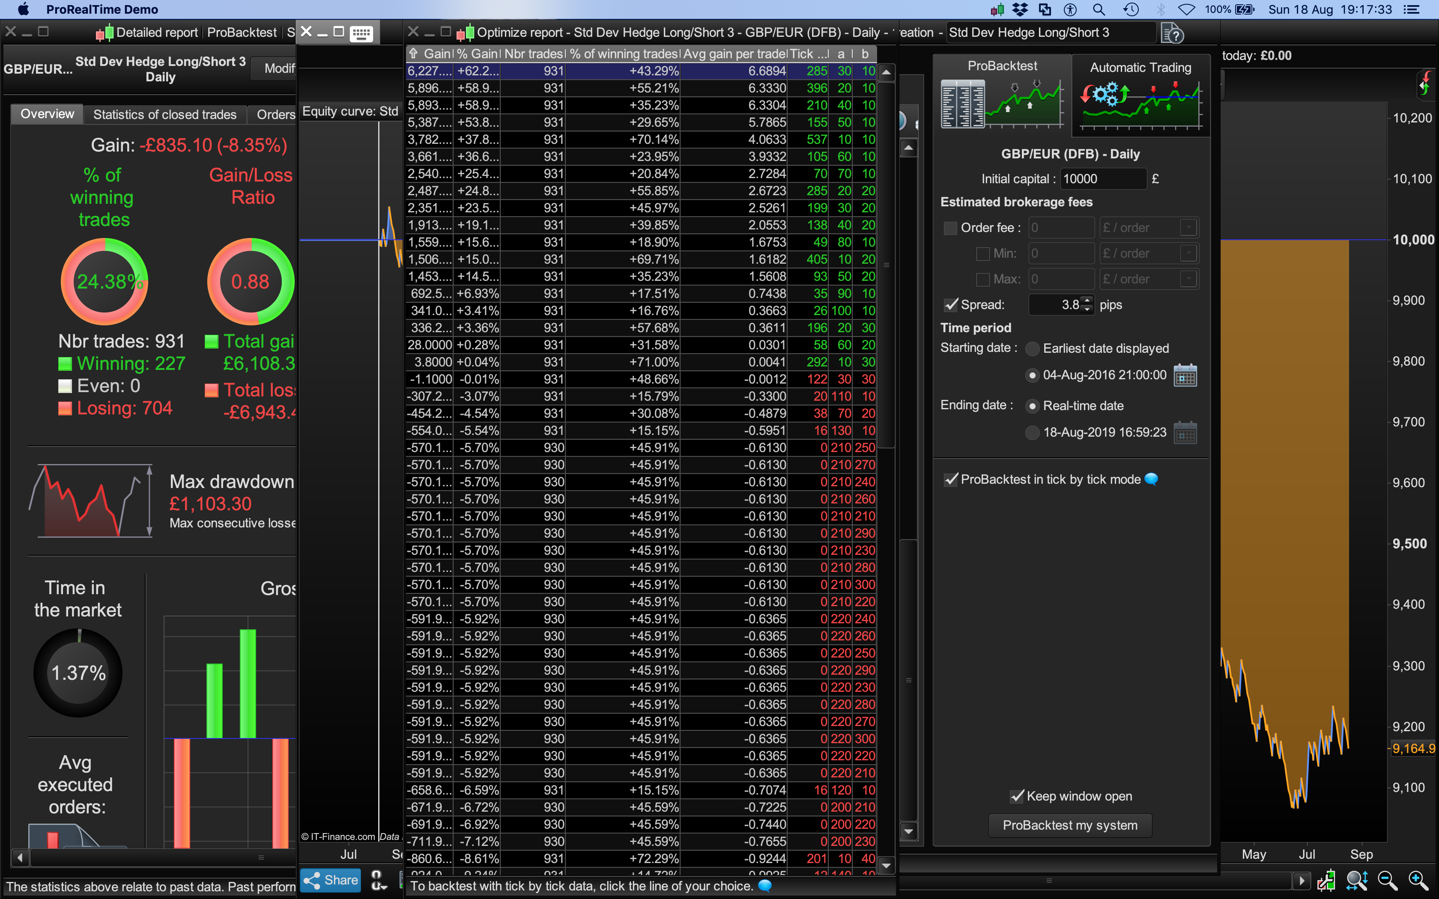Switch to the Automatic Trading tab
The width and height of the screenshot is (1439, 899).
click(1140, 95)
